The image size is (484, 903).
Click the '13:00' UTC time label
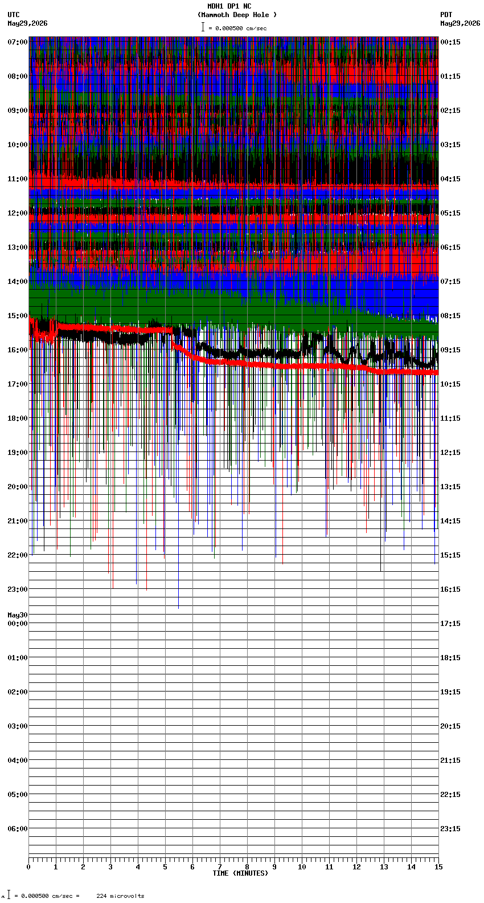pyautogui.click(x=18, y=247)
